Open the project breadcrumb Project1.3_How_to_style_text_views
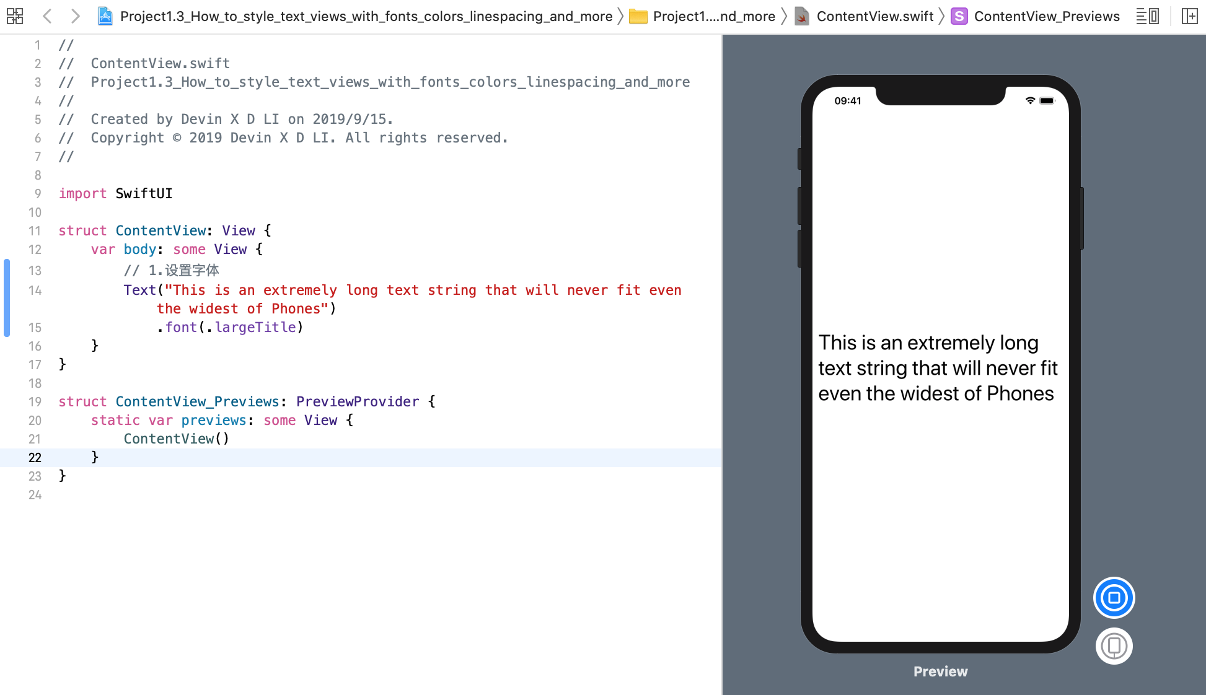The height and width of the screenshot is (695, 1206). [x=366, y=16]
